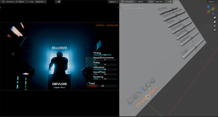
Task: Click the red Total 25% progress bar in render
Action: 103,86
